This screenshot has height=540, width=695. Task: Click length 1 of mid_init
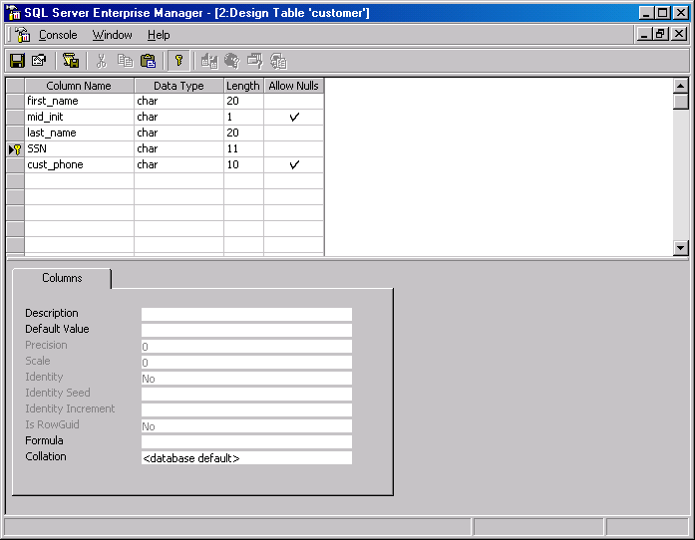[x=243, y=117]
